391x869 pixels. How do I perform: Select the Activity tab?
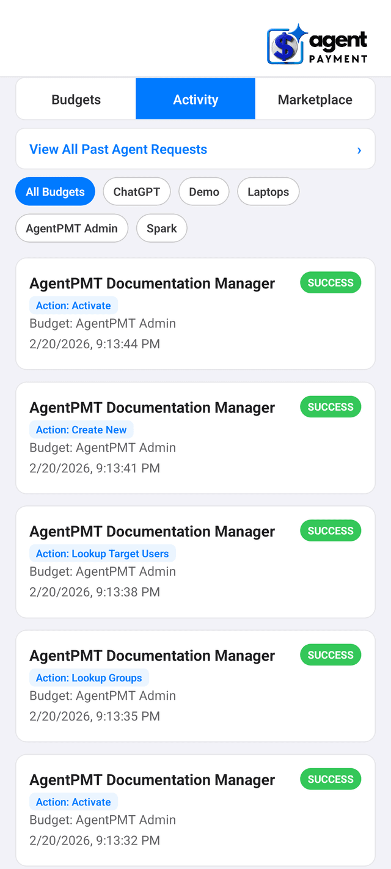coord(195,99)
